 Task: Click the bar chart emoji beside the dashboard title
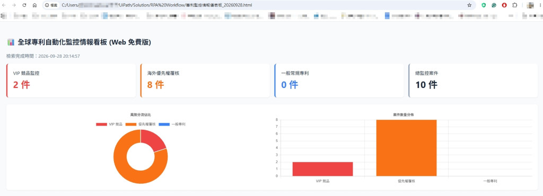click(11, 42)
